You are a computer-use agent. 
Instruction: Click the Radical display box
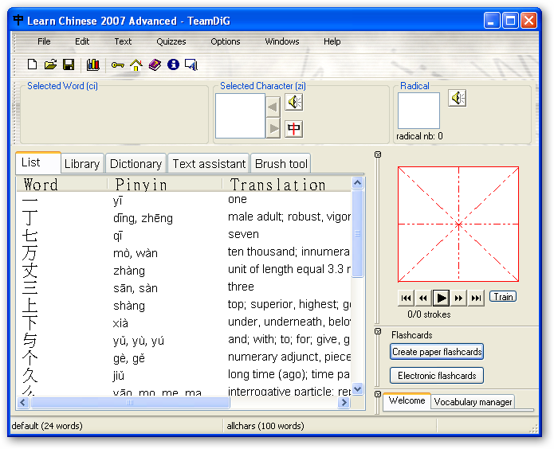pos(418,111)
